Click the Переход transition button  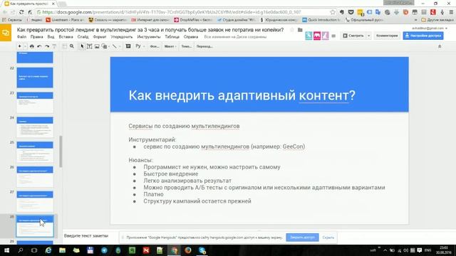pyautogui.click(x=204, y=46)
